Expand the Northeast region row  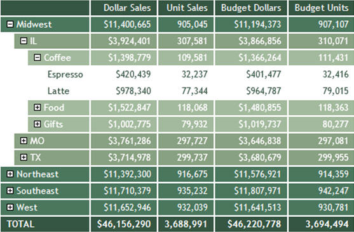(x=10, y=174)
